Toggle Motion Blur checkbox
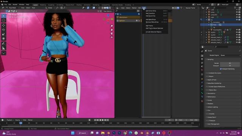The width and height of the screenshot is (242, 136). click(208, 90)
